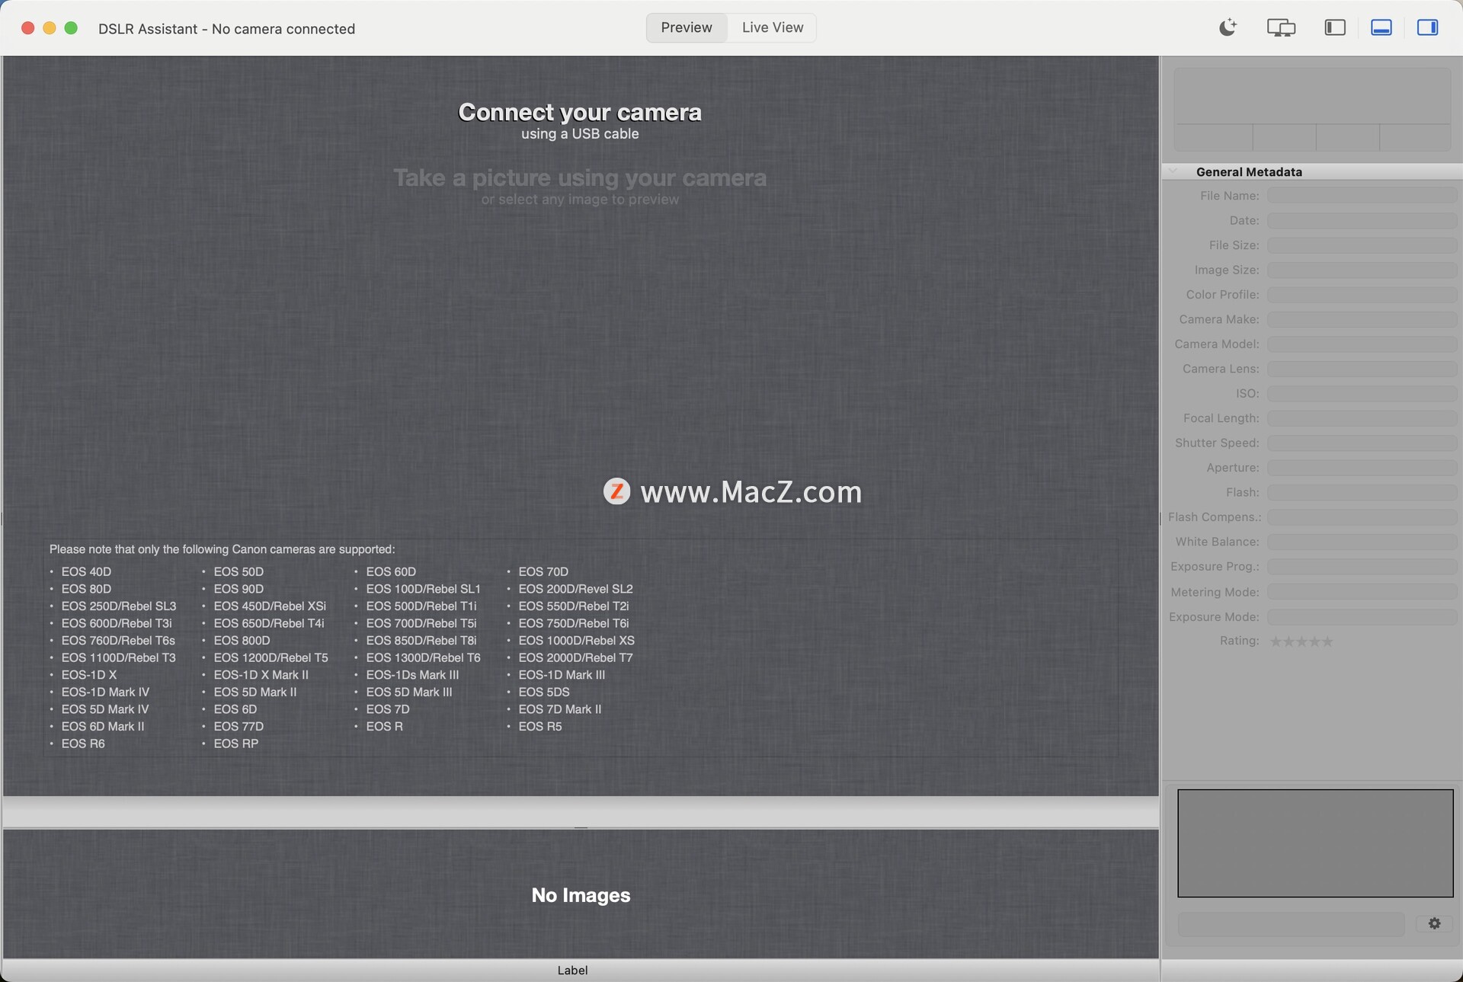The height and width of the screenshot is (982, 1463).
Task: Toggle night mode with the moon icon
Action: coord(1228,28)
